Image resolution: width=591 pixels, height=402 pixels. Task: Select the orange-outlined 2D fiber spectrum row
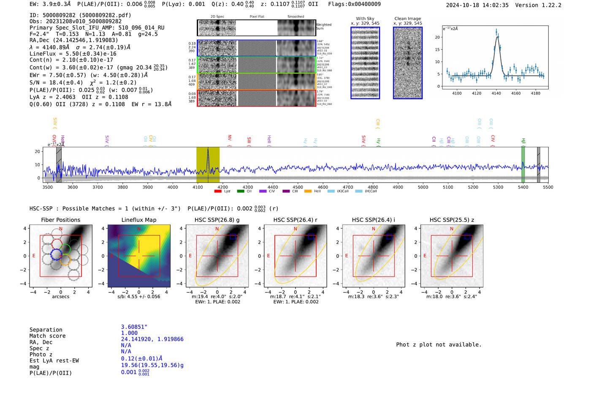[x=256, y=81]
